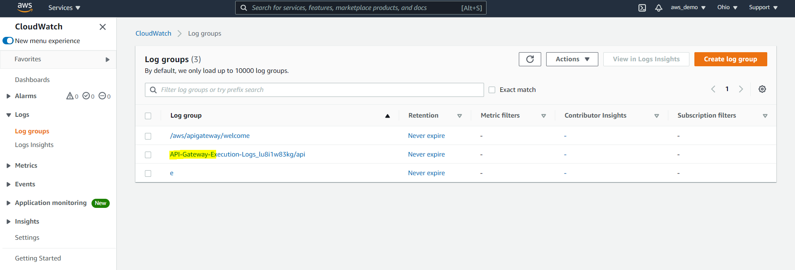
Task: Expand the Metrics section
Action: [x=8, y=166]
